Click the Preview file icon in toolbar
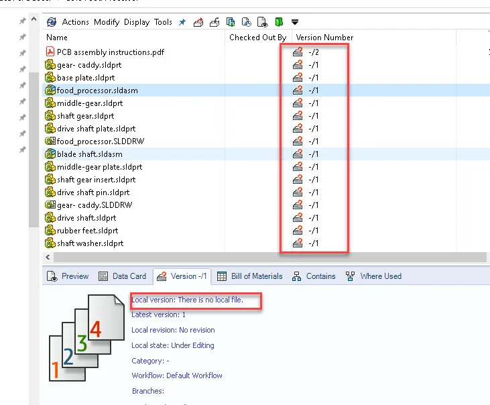Screen dimensions: 490x405 262,22
